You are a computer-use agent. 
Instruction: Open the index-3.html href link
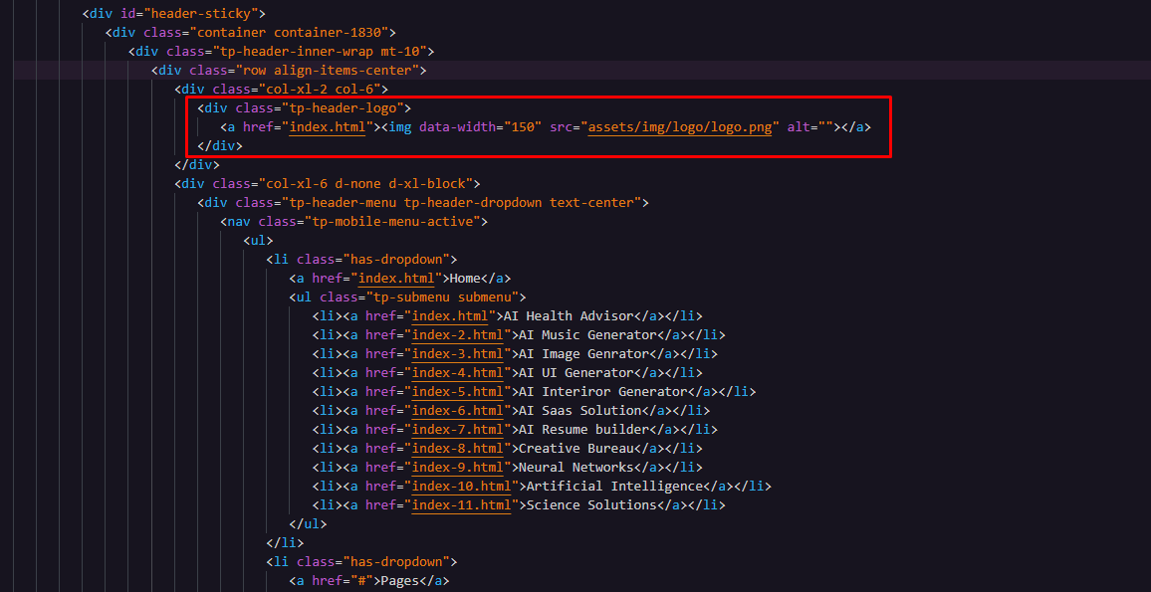[x=457, y=354]
